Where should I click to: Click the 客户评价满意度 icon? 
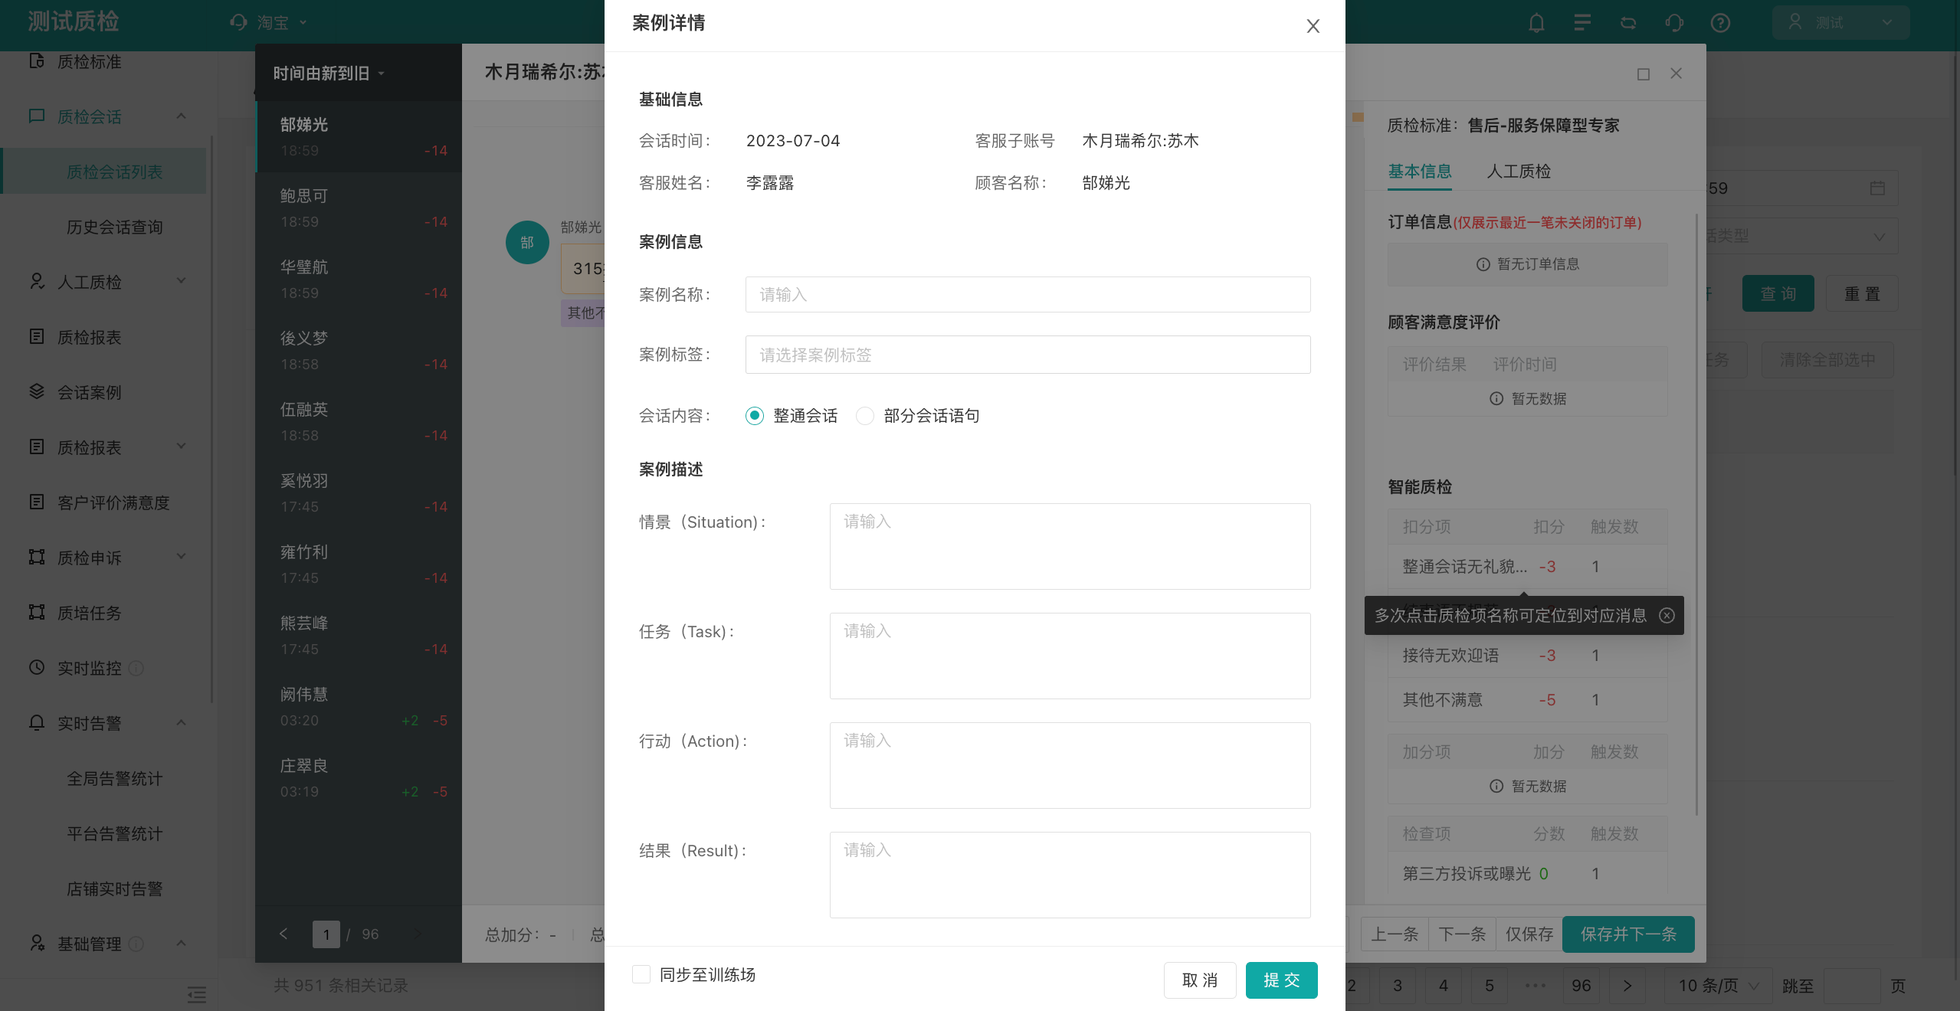[36, 502]
